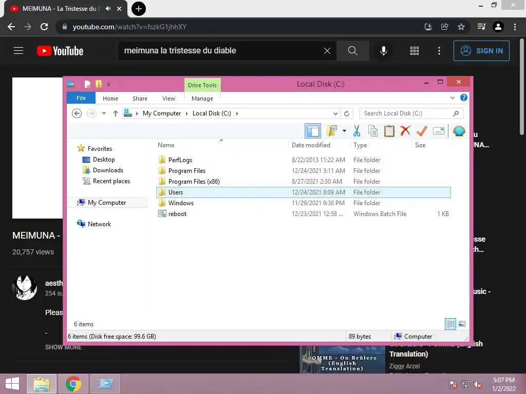Mute the tab's audio speaker icon

point(108,9)
